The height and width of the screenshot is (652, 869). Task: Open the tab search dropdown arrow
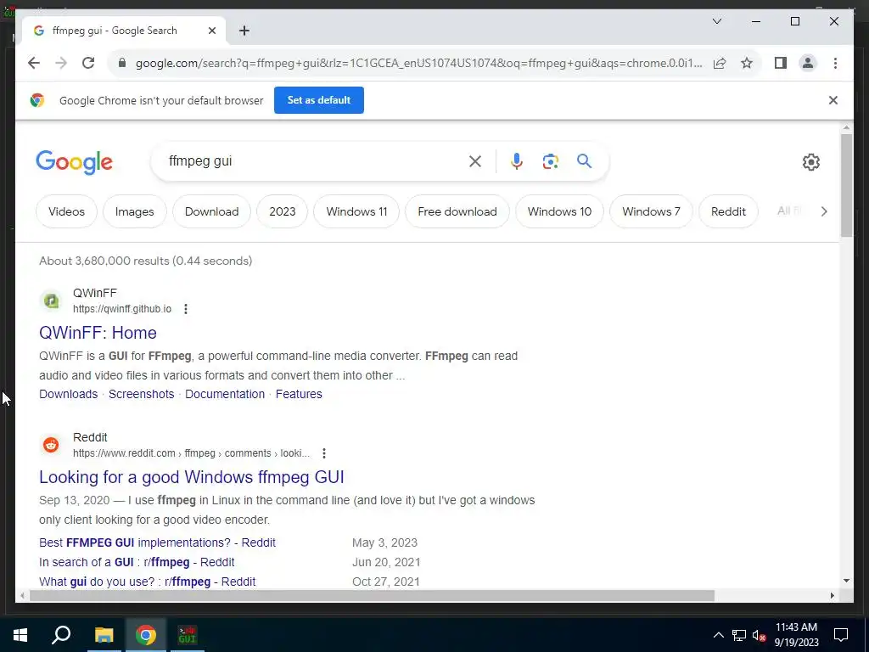[716, 21]
